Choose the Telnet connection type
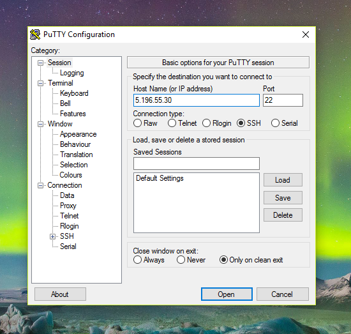 point(172,123)
